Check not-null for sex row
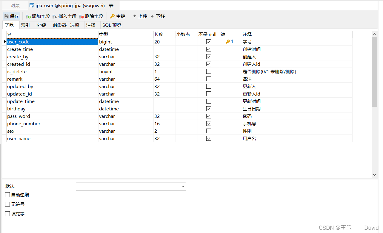 pos(209,131)
